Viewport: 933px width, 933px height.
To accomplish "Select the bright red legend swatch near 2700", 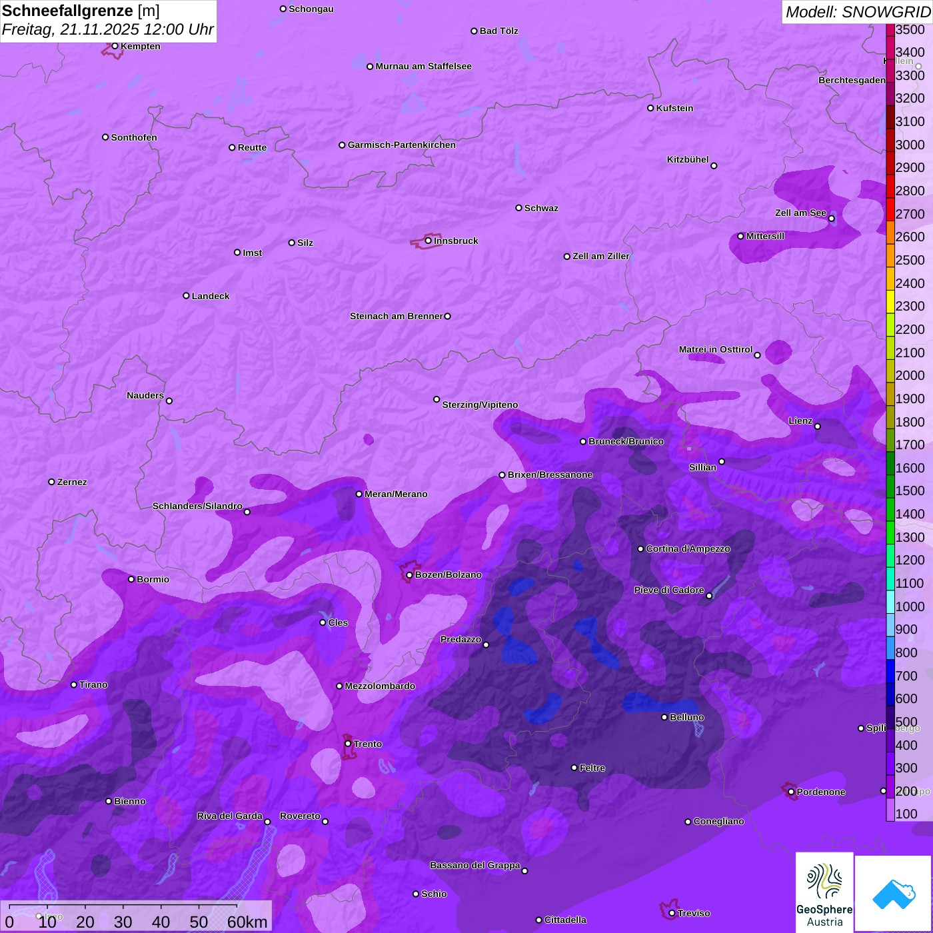I will tap(890, 209).
